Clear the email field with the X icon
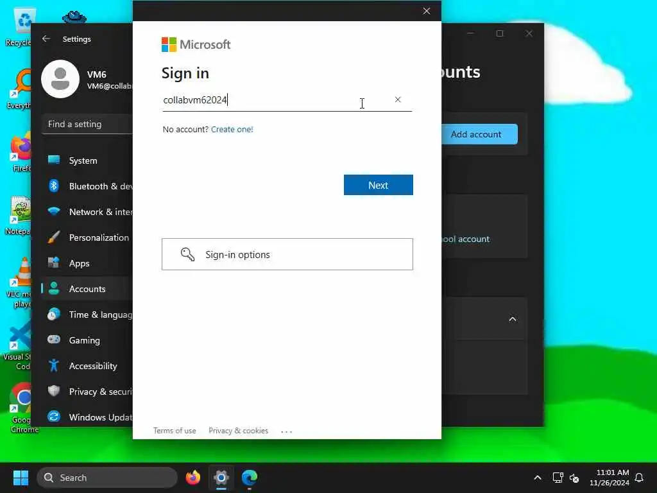 click(x=398, y=99)
